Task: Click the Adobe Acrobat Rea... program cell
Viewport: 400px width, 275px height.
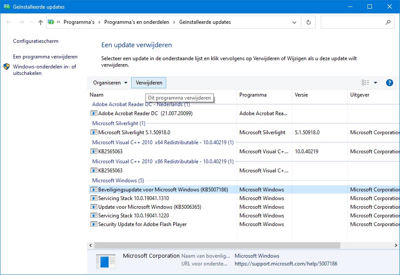Action: [263, 113]
